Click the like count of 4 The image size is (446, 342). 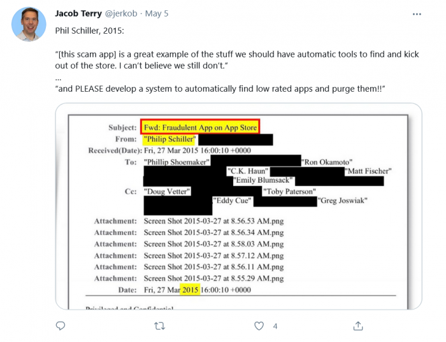(x=275, y=326)
